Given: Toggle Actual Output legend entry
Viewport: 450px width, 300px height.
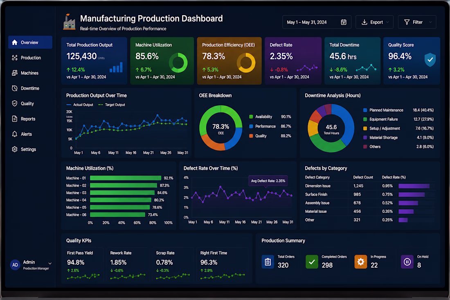Looking at the screenshot, I should [80, 105].
